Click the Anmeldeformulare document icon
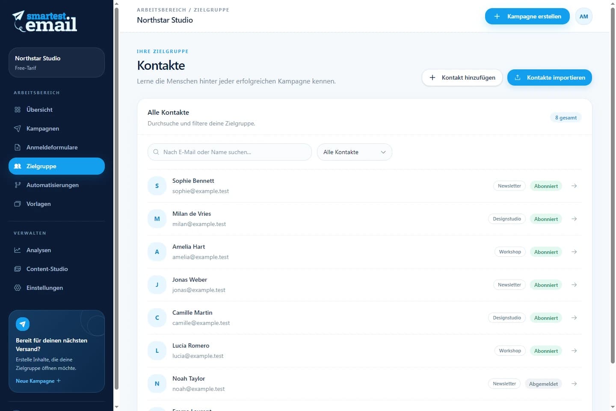This screenshot has width=616, height=411. coord(18,147)
